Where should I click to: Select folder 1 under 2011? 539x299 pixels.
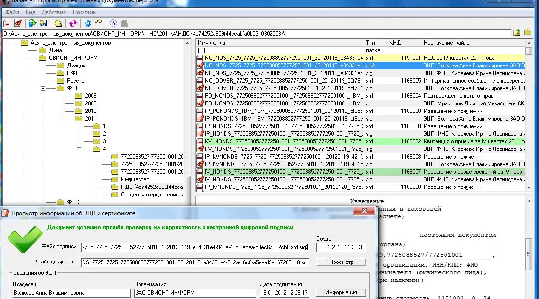click(x=104, y=126)
